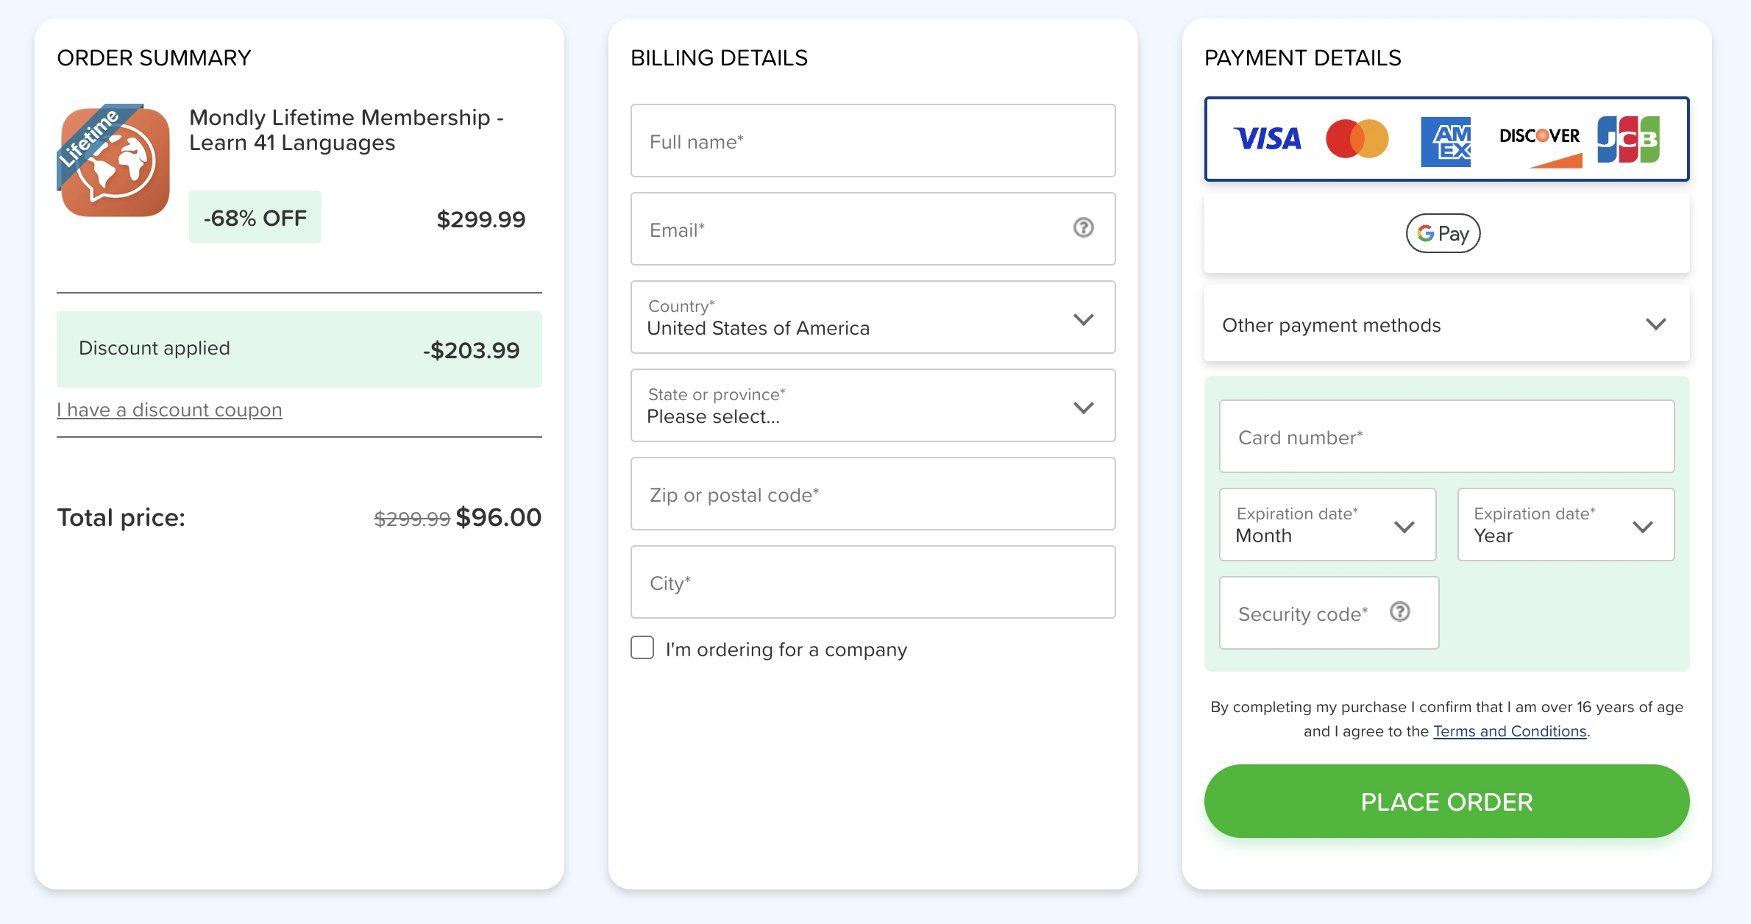Click the PLACE ORDER button
The width and height of the screenshot is (1751, 924).
coord(1446,801)
